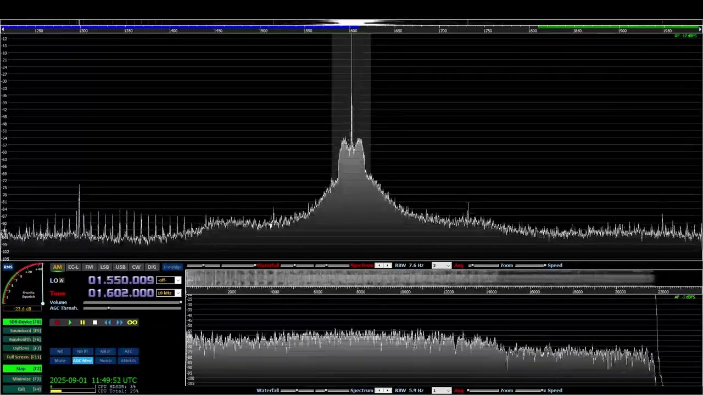The width and height of the screenshot is (703, 395).
Task: Open Options [F7] menu
Action: (22, 348)
